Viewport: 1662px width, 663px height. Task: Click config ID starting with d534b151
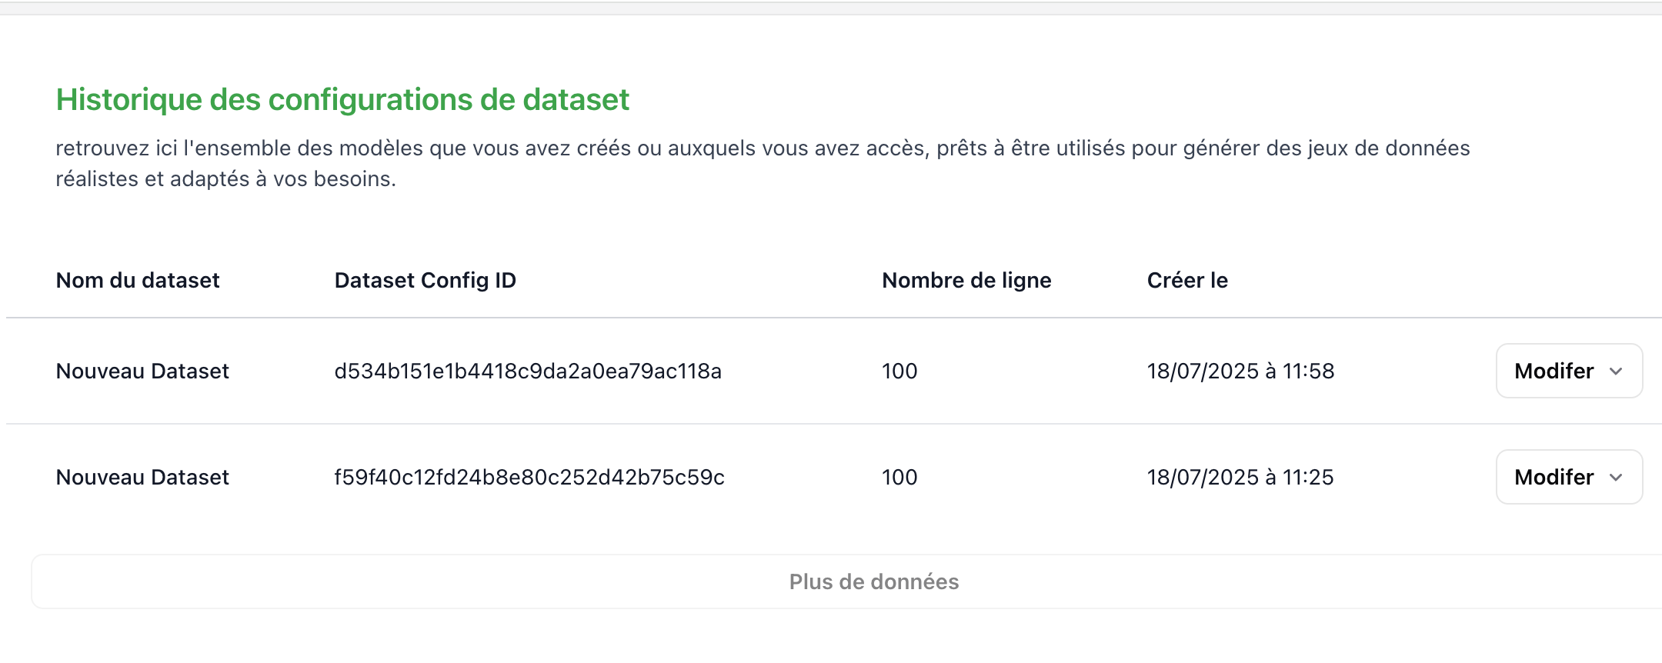(528, 371)
